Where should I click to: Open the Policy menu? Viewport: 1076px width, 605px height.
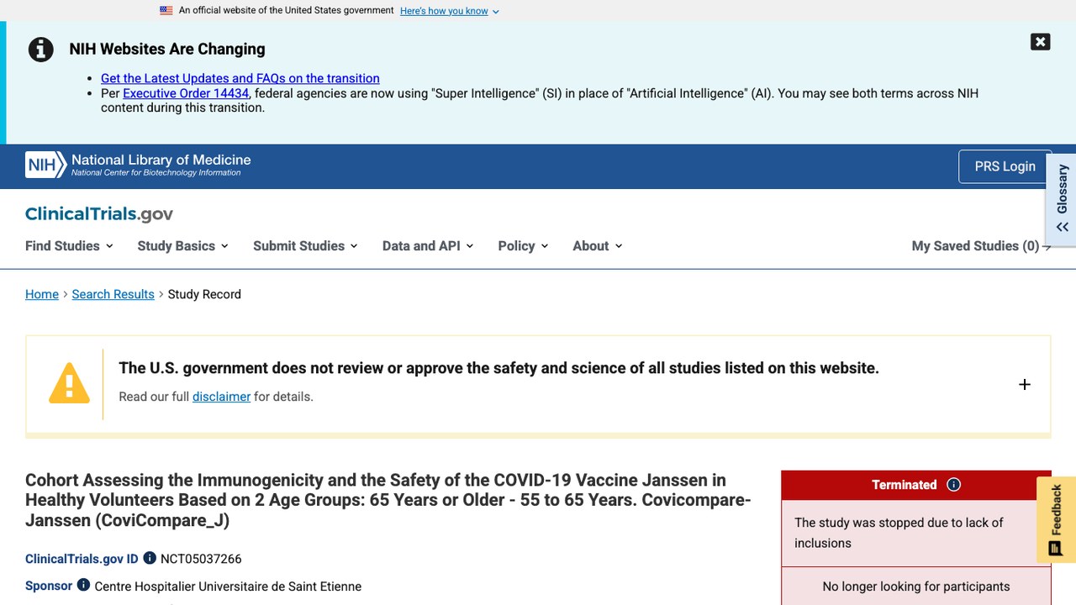523,245
